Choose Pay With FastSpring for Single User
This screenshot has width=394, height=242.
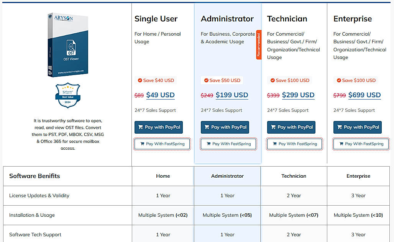click(x=162, y=144)
